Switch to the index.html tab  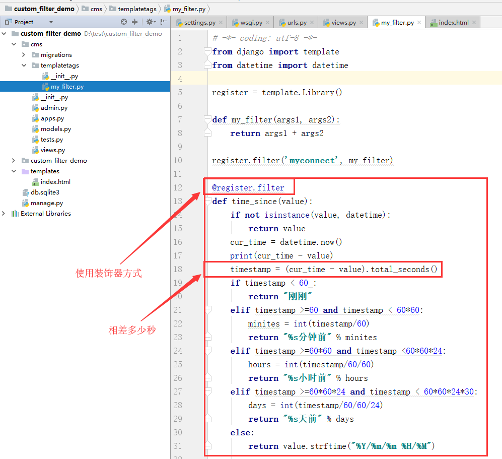click(x=453, y=23)
